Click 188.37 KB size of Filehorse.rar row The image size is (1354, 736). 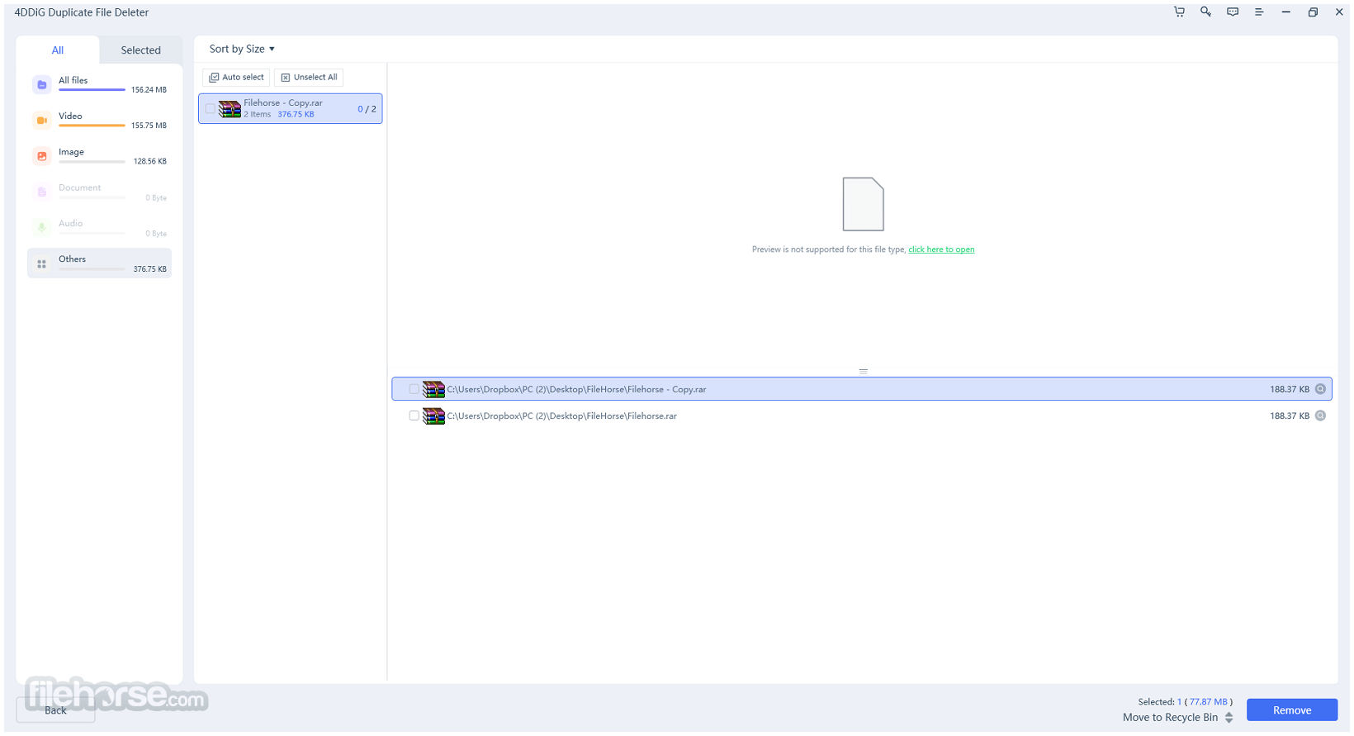(x=1289, y=415)
